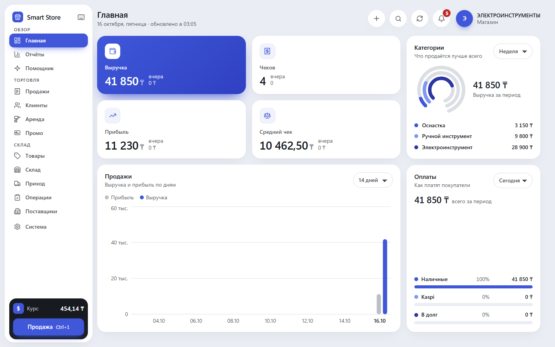555x347 pixels.
Task: Refresh data with the sync icon
Action: coord(420,19)
